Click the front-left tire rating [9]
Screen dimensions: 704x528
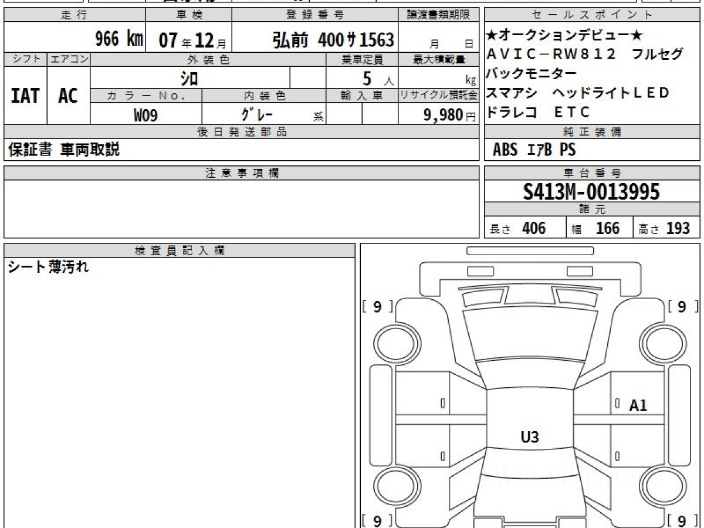pos(377,306)
